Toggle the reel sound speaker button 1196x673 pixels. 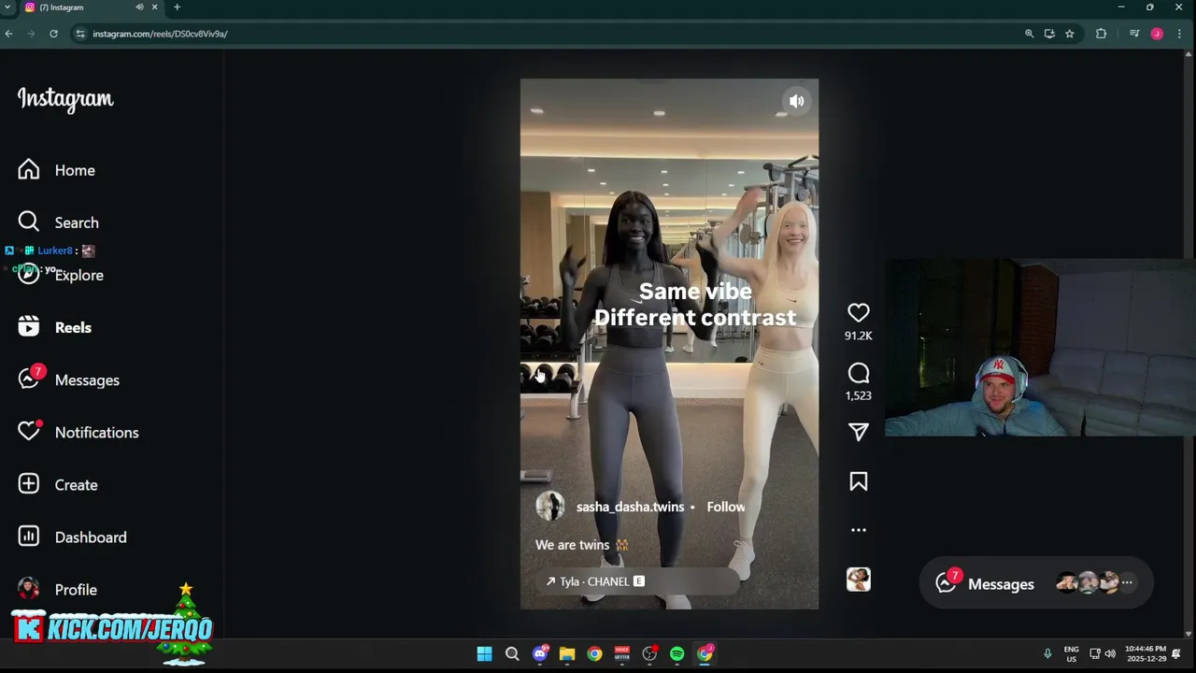[x=796, y=101]
